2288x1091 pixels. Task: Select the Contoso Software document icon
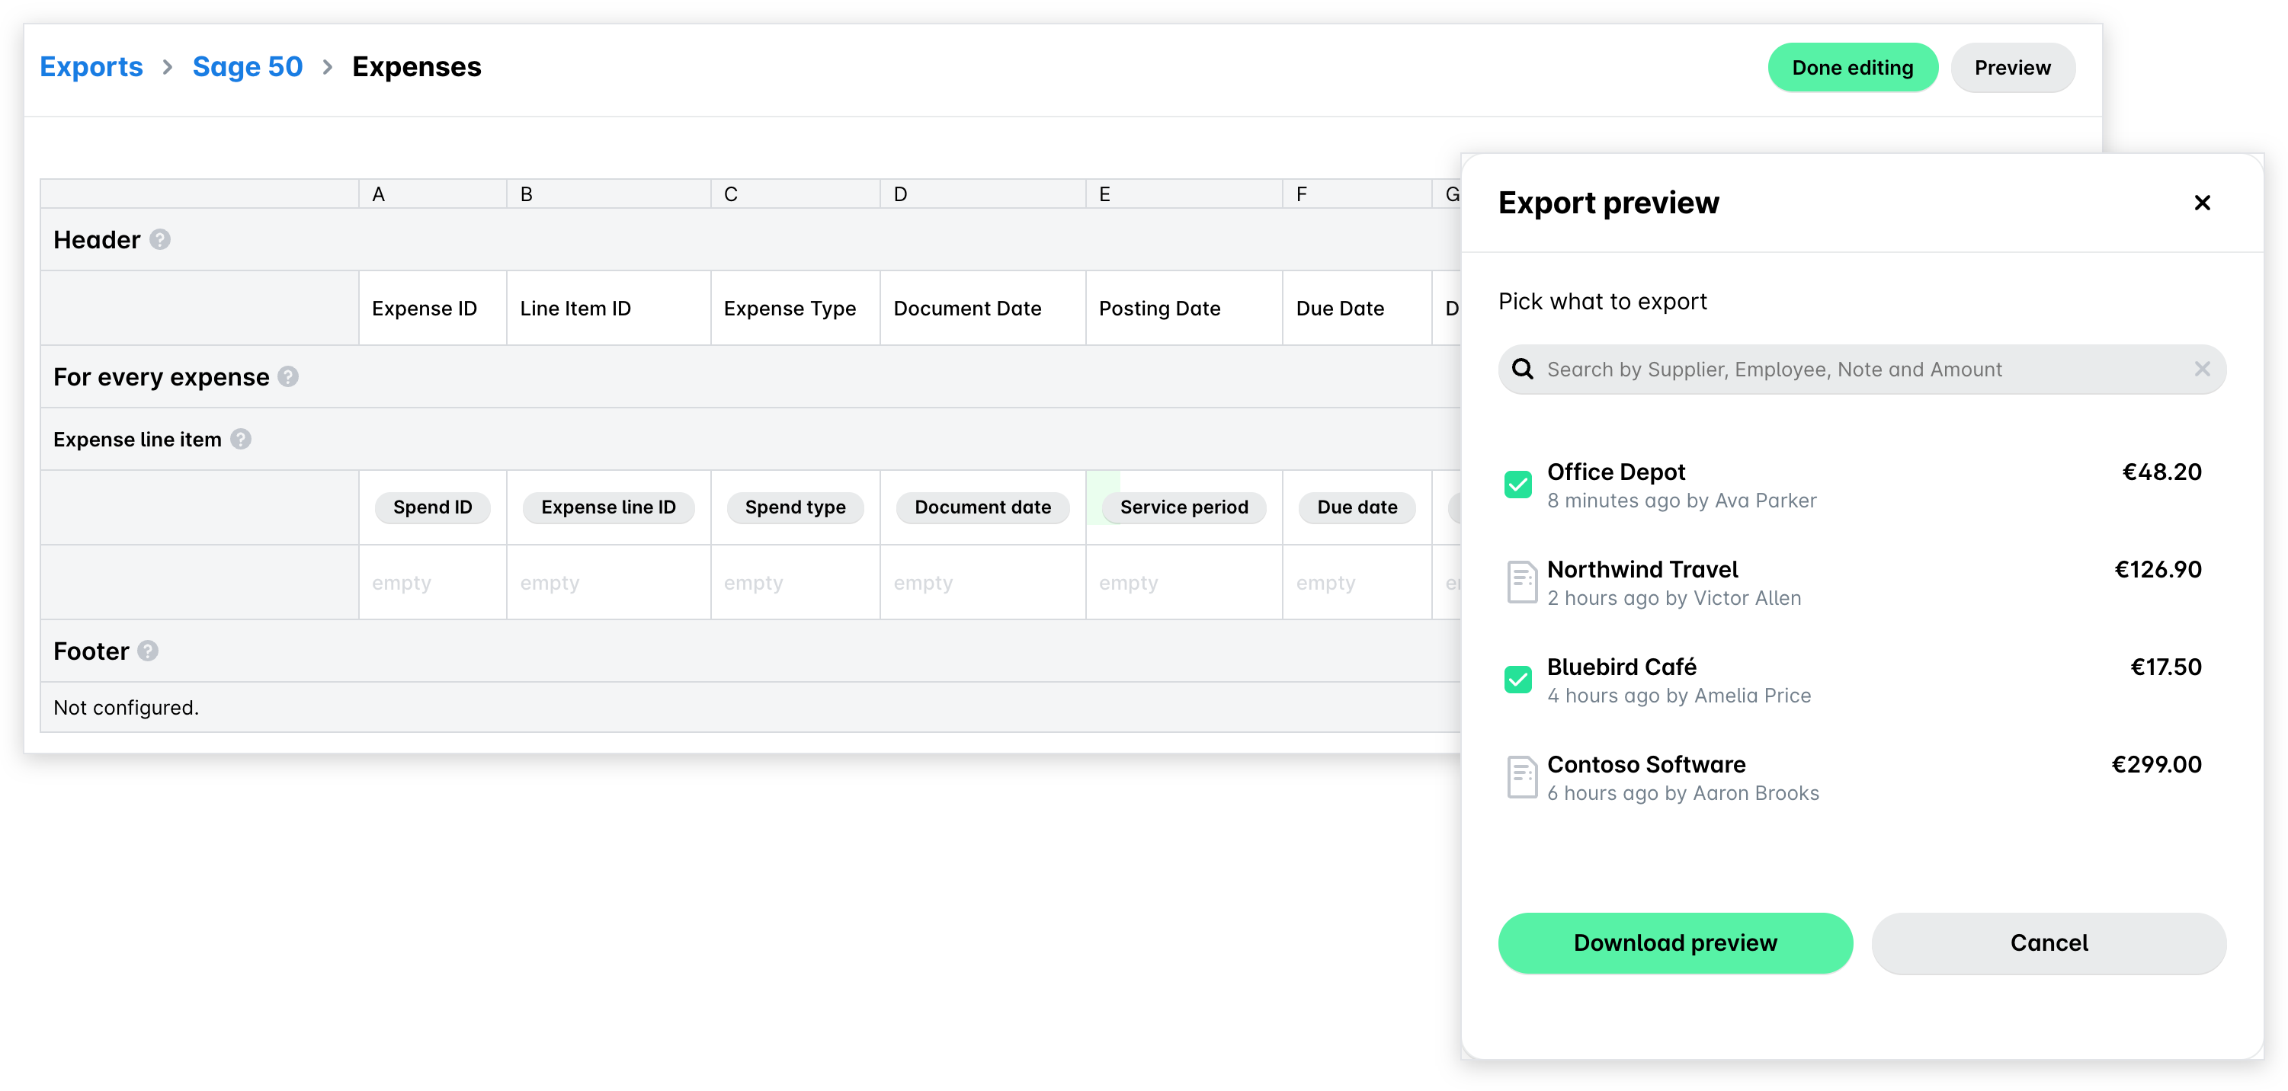[x=1521, y=778]
